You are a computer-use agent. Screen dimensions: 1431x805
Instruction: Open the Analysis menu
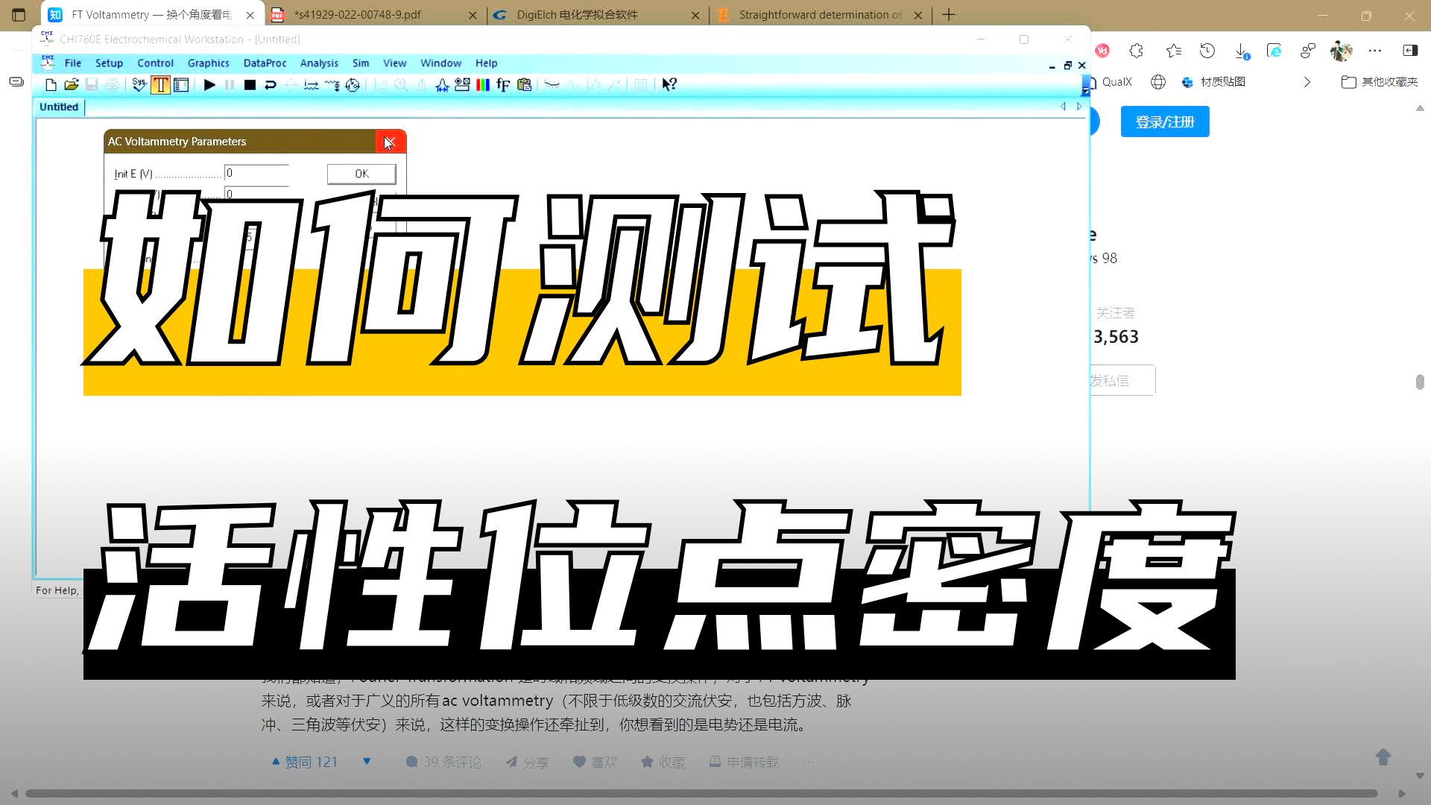[319, 63]
